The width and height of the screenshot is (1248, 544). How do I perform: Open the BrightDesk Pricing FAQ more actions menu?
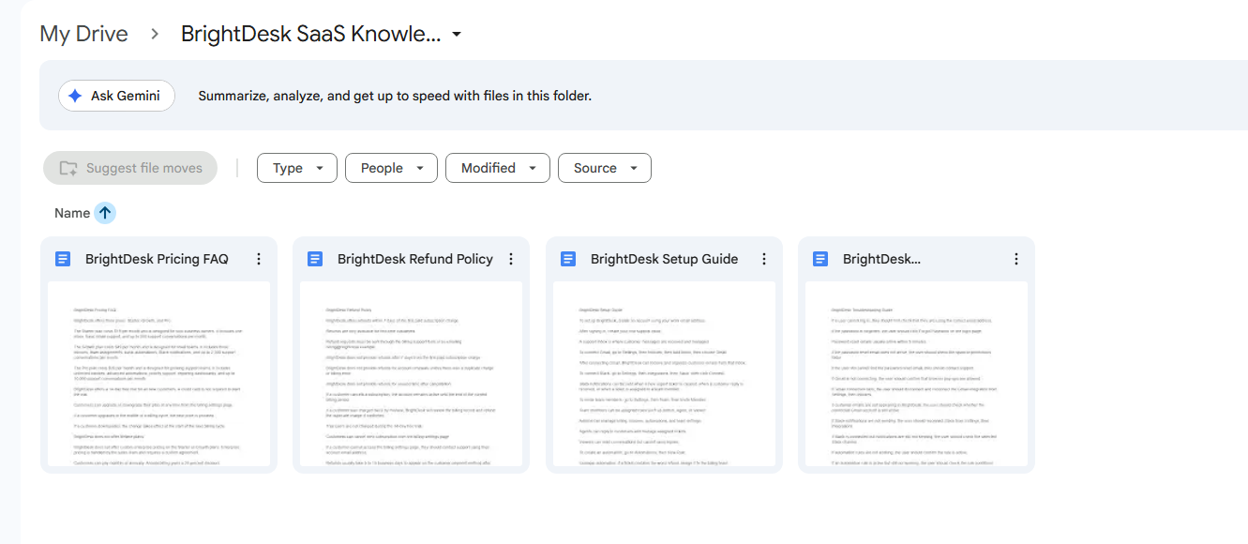click(259, 259)
